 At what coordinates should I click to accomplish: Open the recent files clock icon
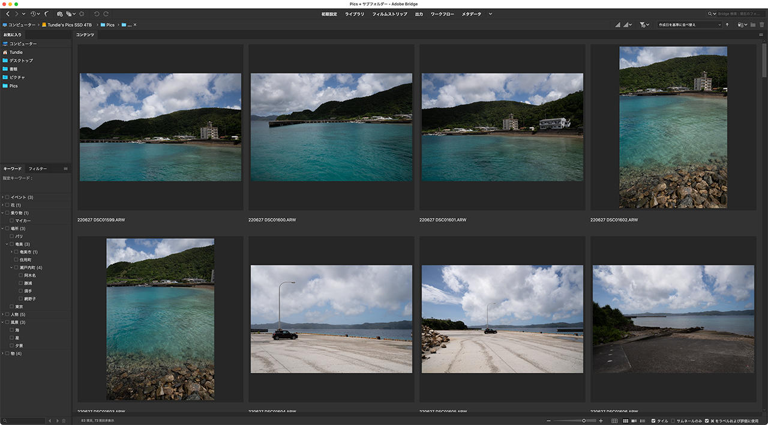coord(34,14)
